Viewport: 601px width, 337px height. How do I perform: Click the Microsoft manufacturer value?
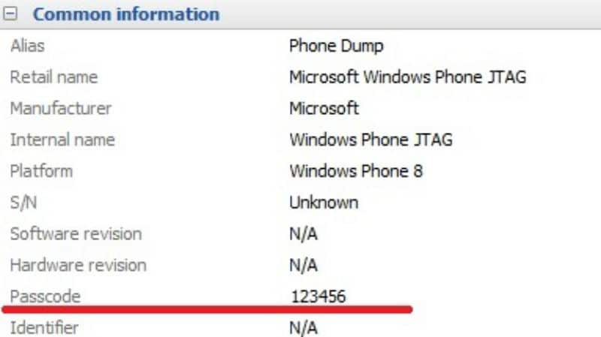click(324, 108)
